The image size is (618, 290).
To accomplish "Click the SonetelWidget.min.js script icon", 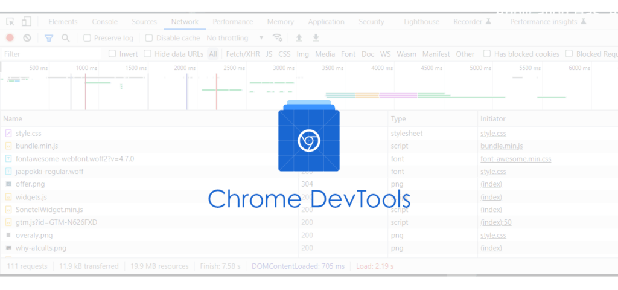I will [x=8, y=210].
